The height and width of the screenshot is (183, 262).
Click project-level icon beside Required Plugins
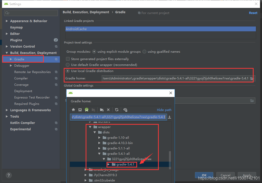(x=56, y=104)
